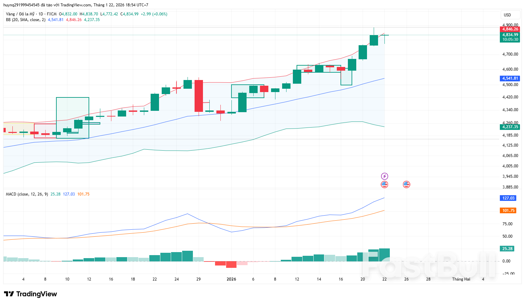This screenshot has height=304, width=525.
Task: Click the MACD (close, 12, 26, 9) legend
Action: click(27, 194)
